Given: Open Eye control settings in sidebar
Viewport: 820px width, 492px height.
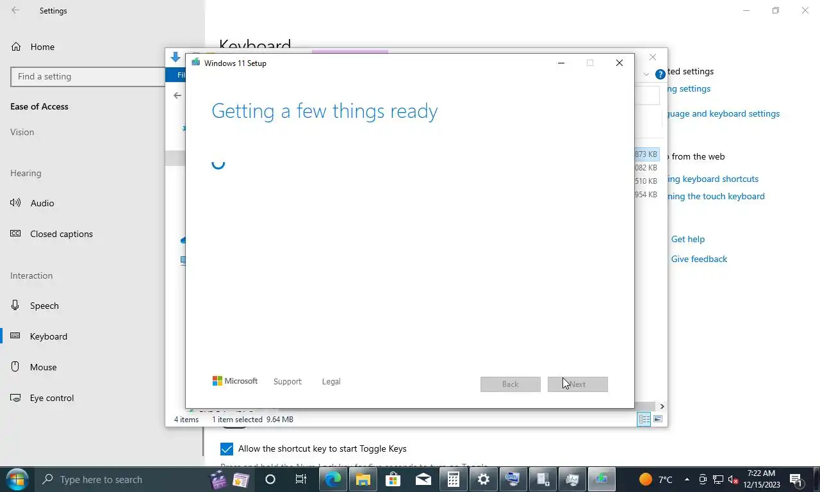Looking at the screenshot, I should coord(52,398).
